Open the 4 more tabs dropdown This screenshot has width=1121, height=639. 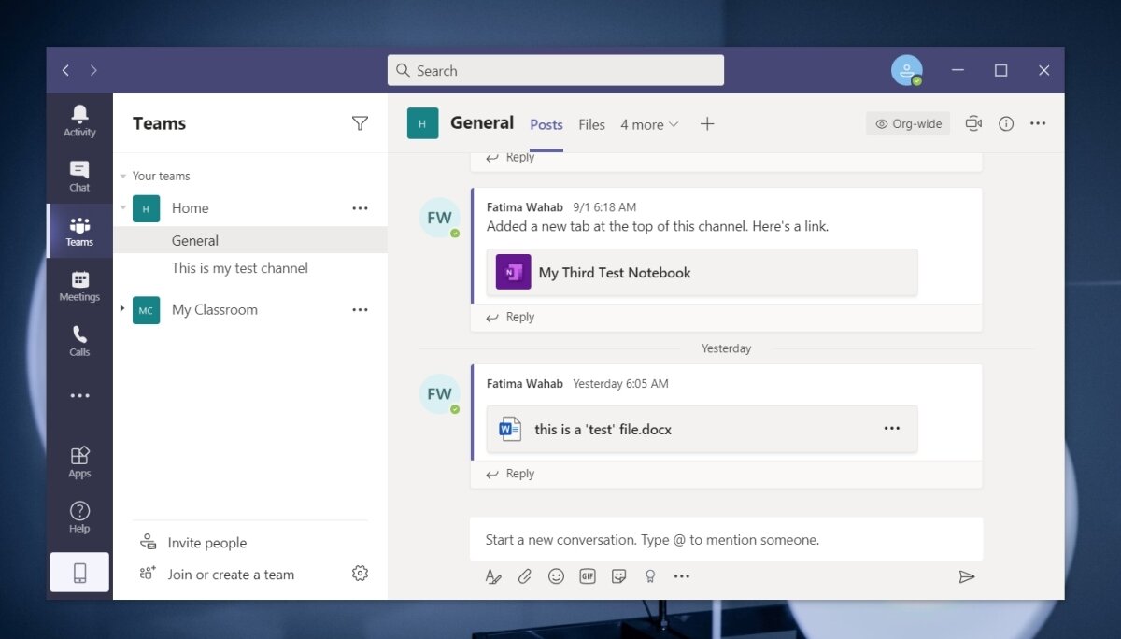tap(648, 123)
